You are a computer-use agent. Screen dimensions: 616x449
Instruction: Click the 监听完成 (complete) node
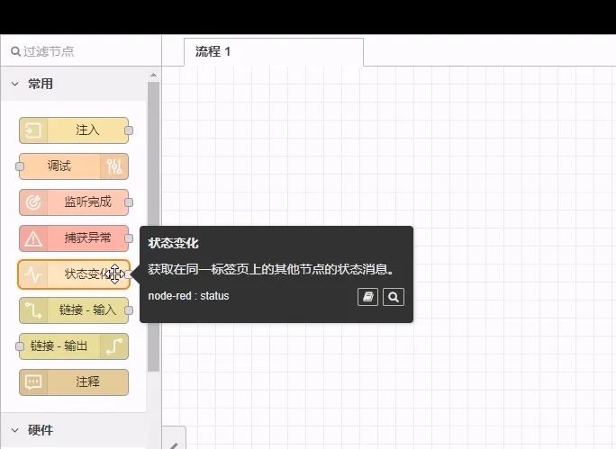pyautogui.click(x=74, y=202)
